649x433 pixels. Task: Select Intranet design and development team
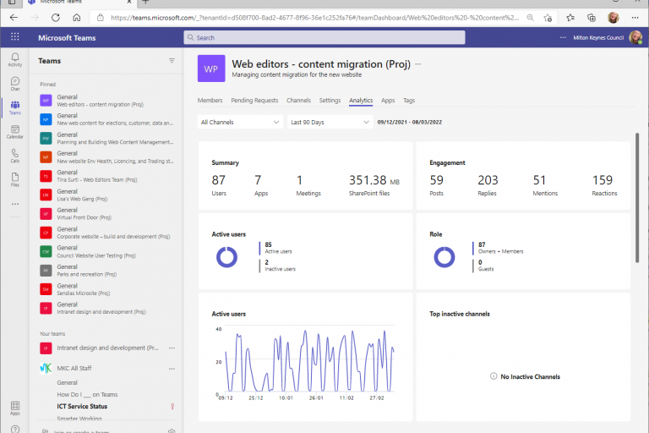tap(100, 348)
